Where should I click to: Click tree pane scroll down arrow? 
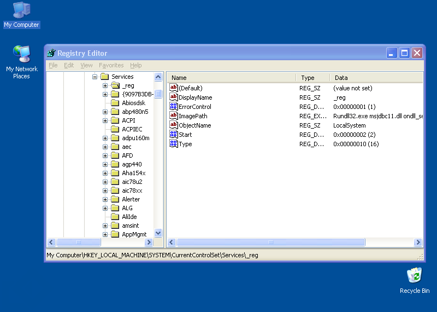158,233
